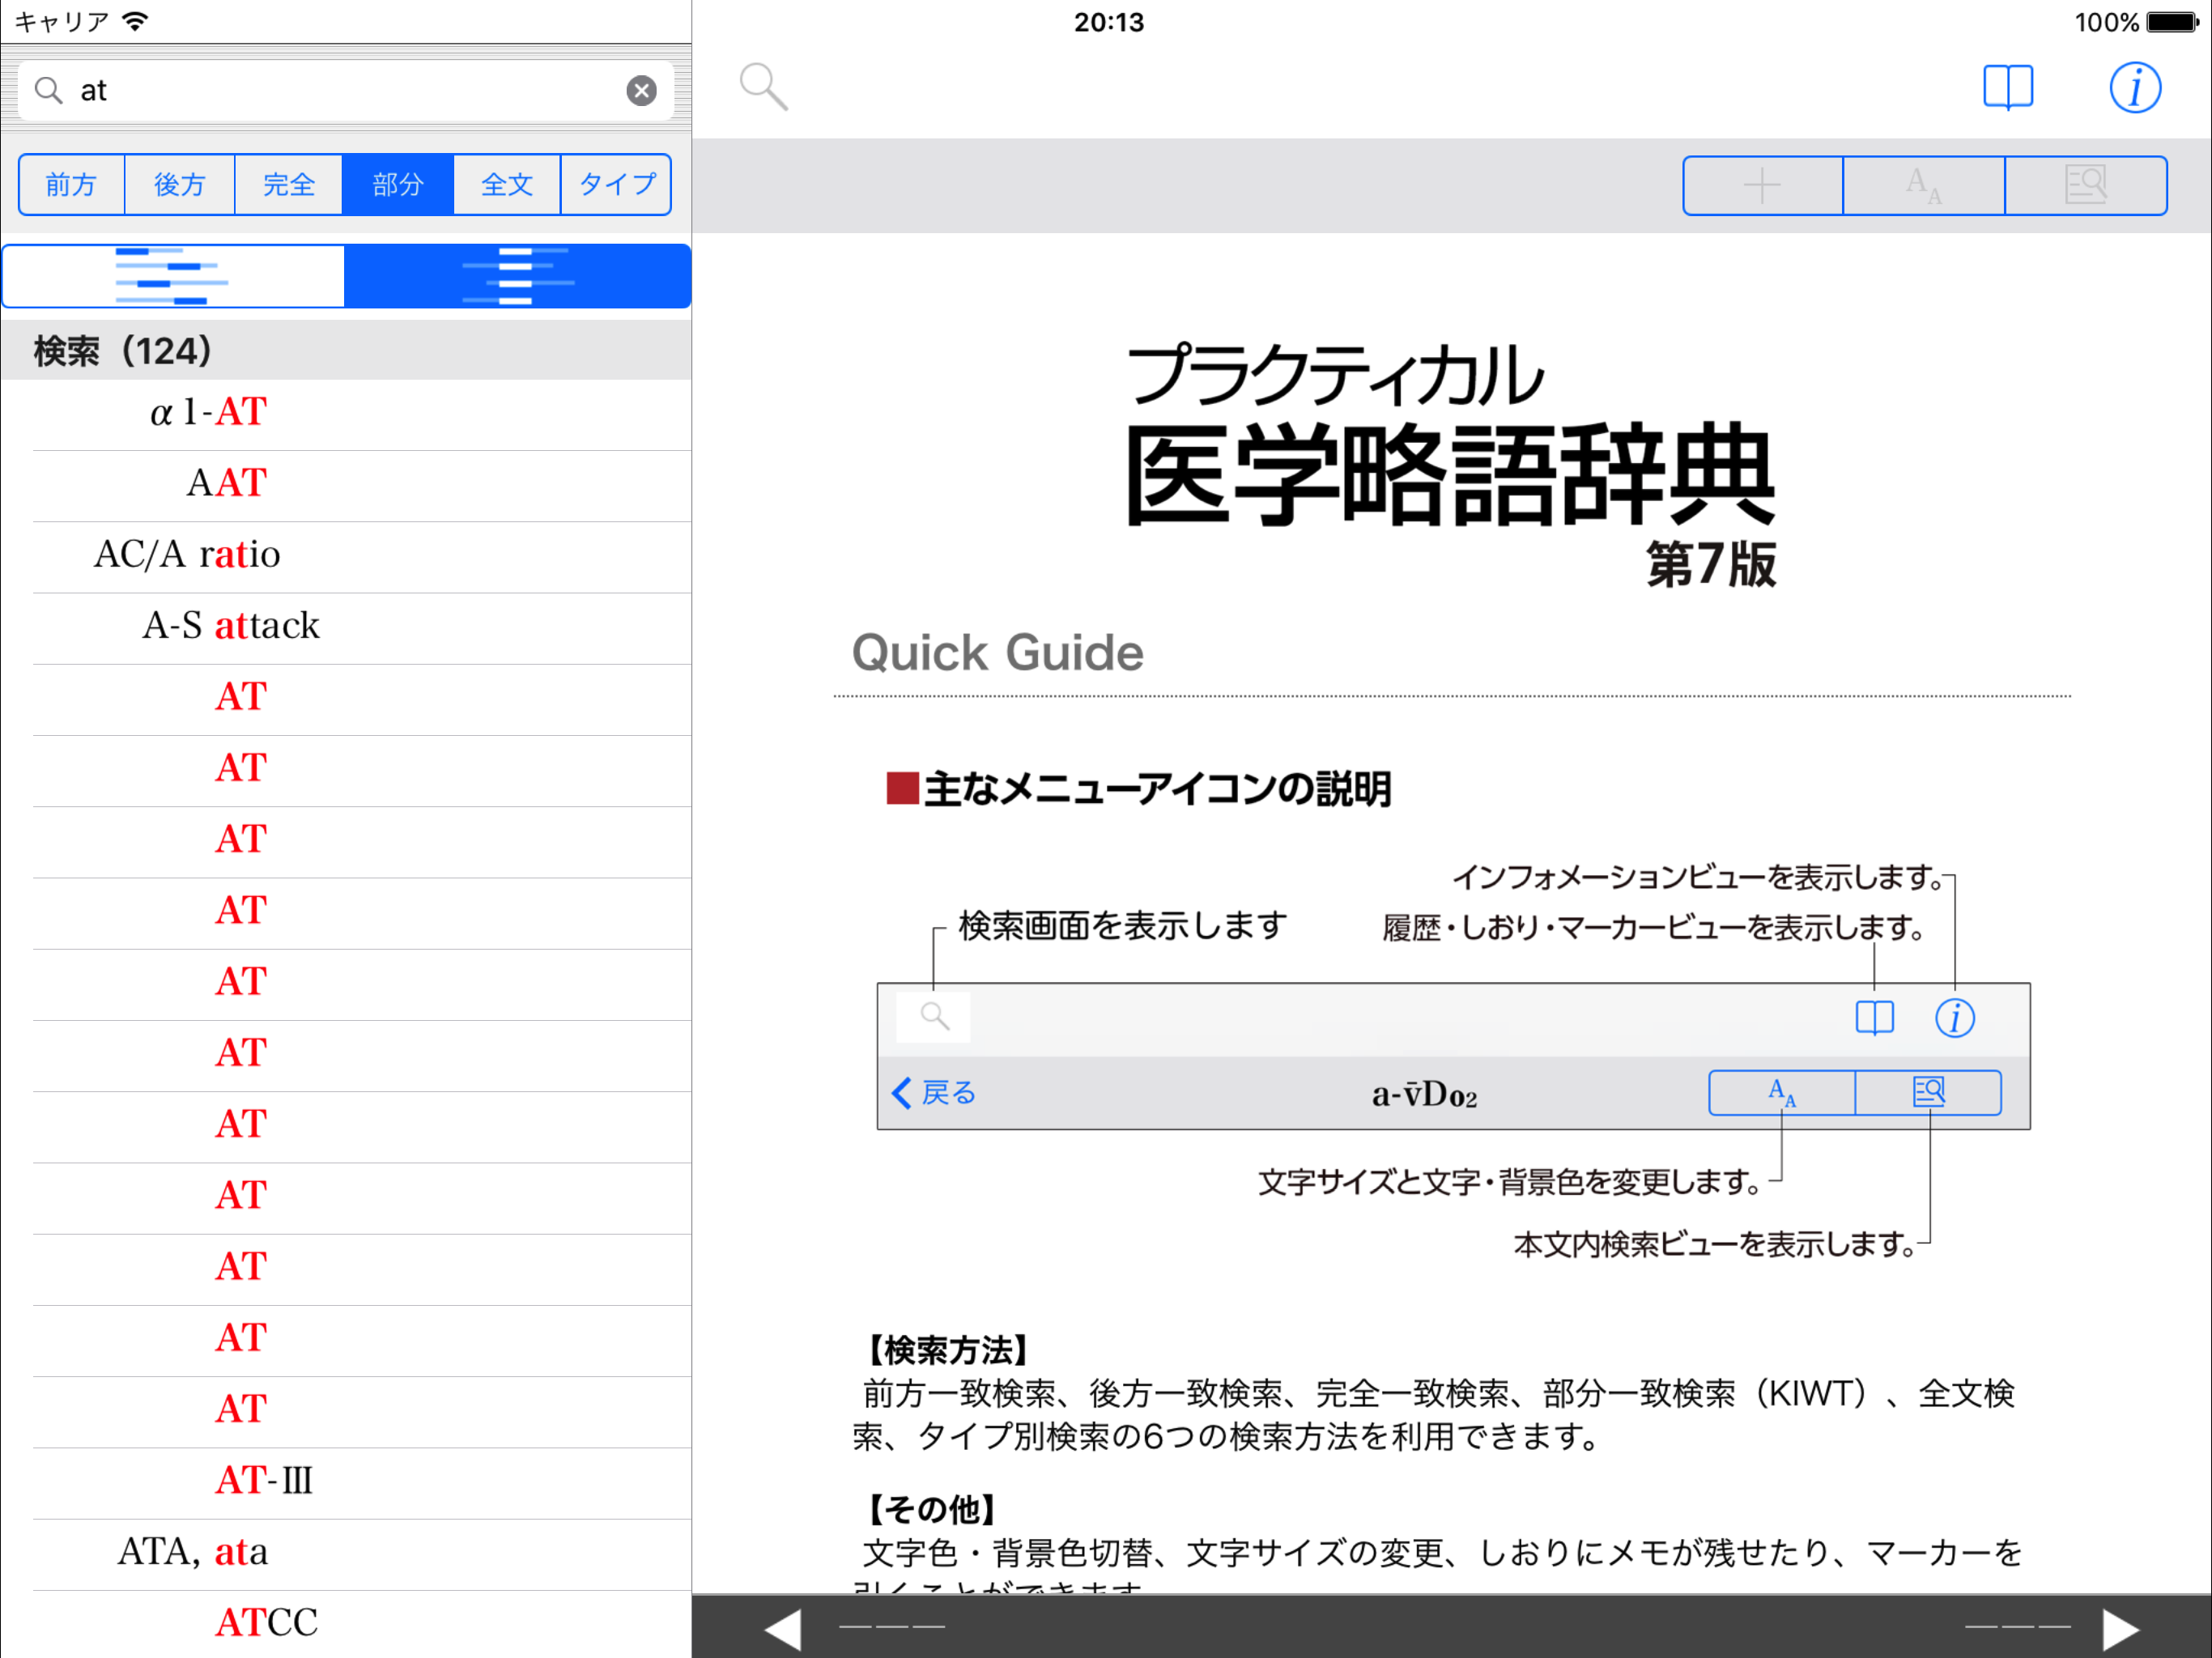Open the A-S attack result
This screenshot has width=2212, height=1658.
231,625
